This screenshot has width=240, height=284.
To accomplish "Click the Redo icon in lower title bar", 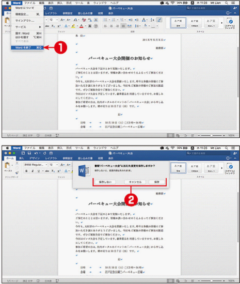I will pyautogui.click(x=44, y=153).
